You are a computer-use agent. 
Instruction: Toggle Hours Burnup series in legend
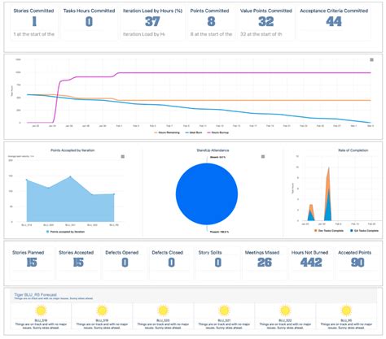218,133
